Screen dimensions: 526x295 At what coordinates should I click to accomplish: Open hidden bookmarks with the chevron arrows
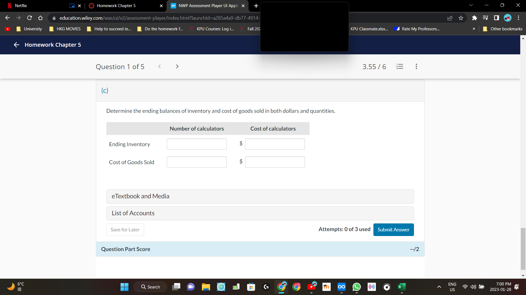point(473,29)
